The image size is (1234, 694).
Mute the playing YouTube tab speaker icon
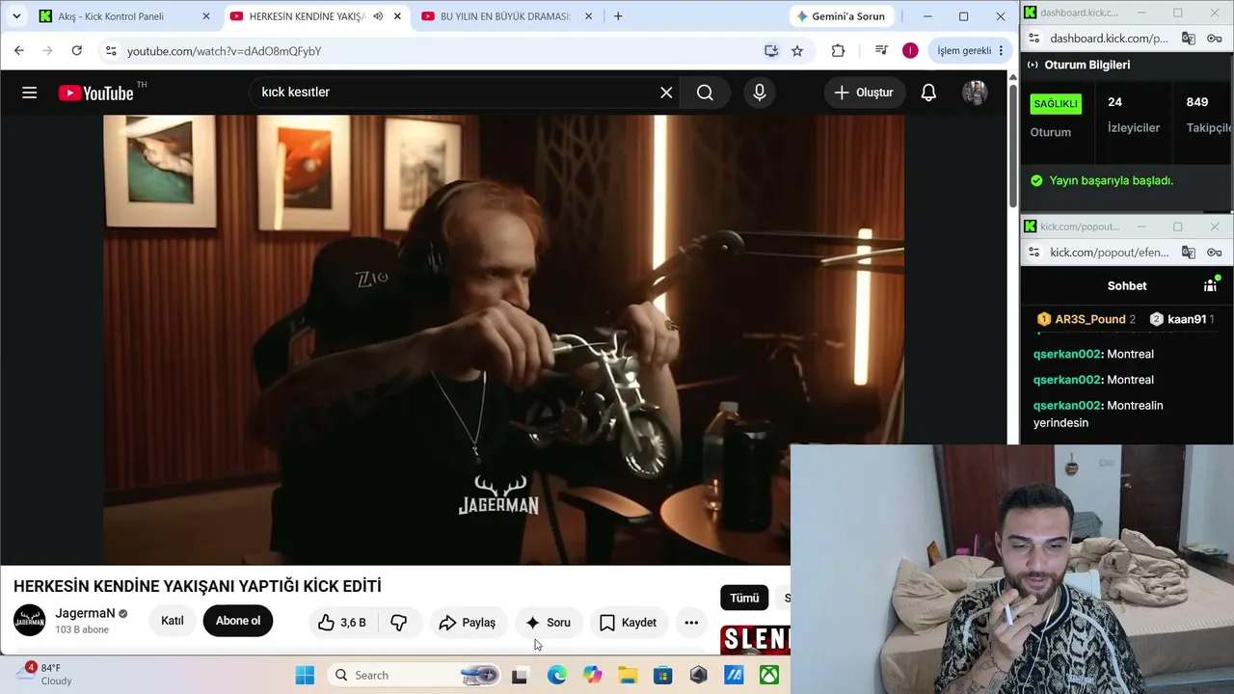coord(378,16)
